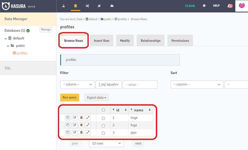Switch to the Modify tab
The image size is (248, 150).
125,40
